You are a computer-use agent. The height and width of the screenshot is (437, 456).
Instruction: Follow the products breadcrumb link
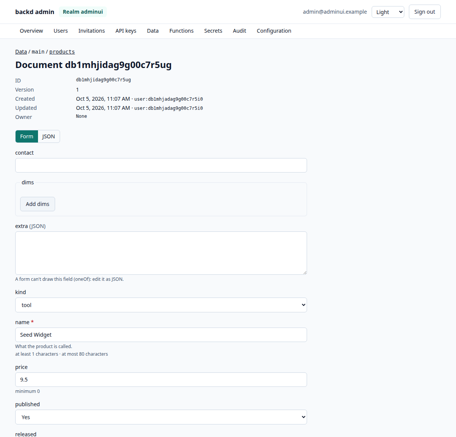tap(62, 52)
